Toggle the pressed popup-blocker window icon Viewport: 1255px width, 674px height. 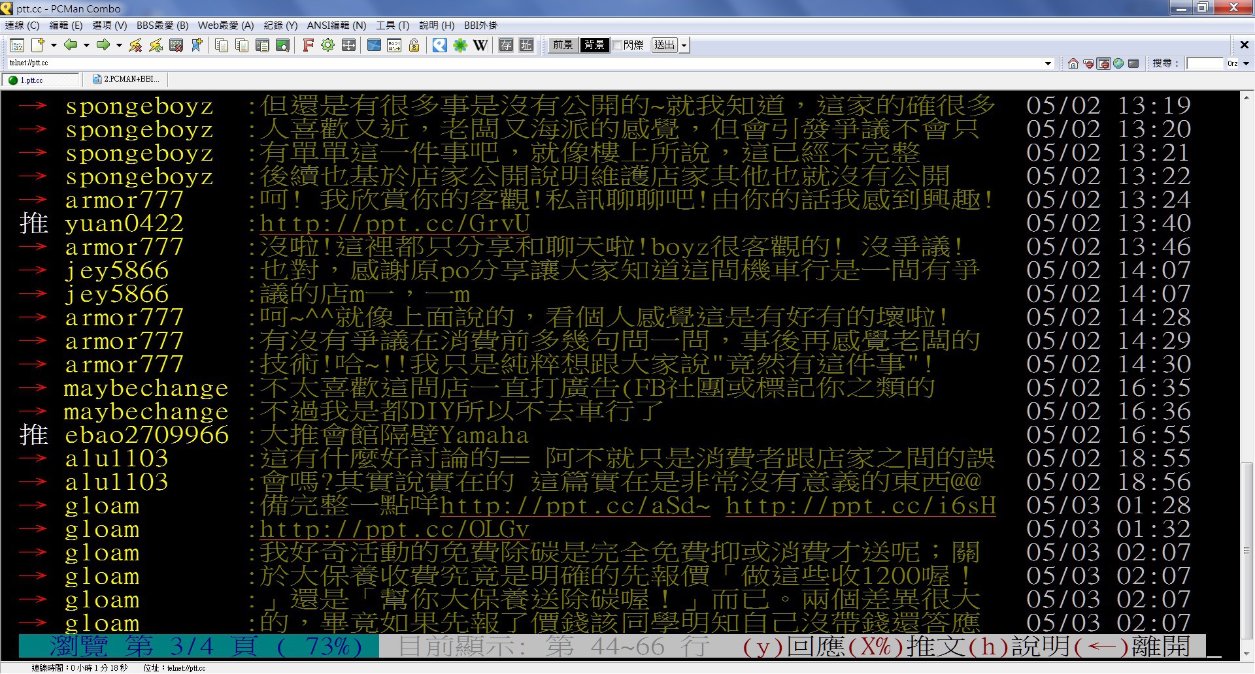tap(1103, 63)
